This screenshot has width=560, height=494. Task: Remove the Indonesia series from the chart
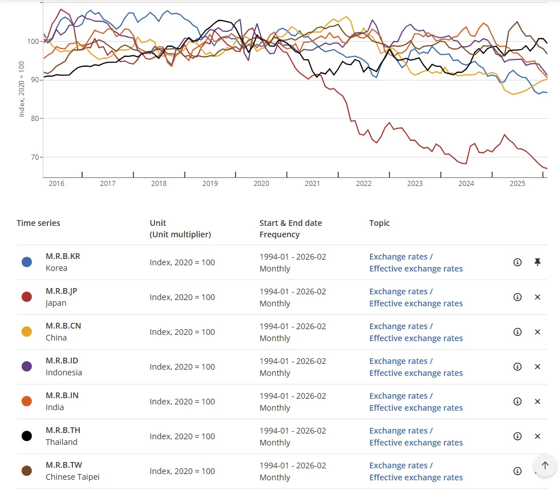click(x=537, y=366)
